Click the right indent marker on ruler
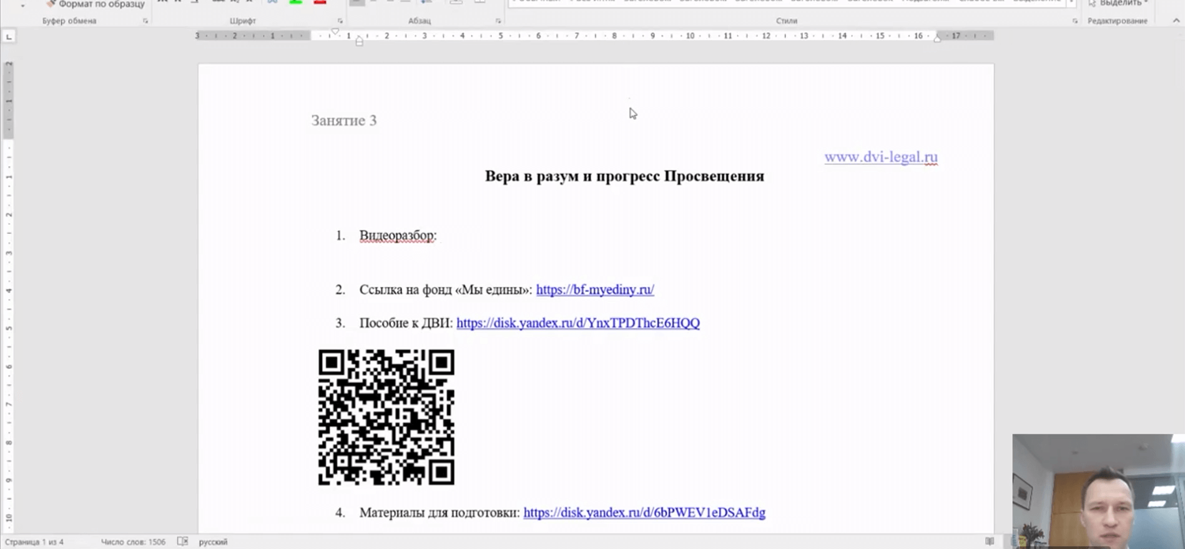 (x=937, y=39)
